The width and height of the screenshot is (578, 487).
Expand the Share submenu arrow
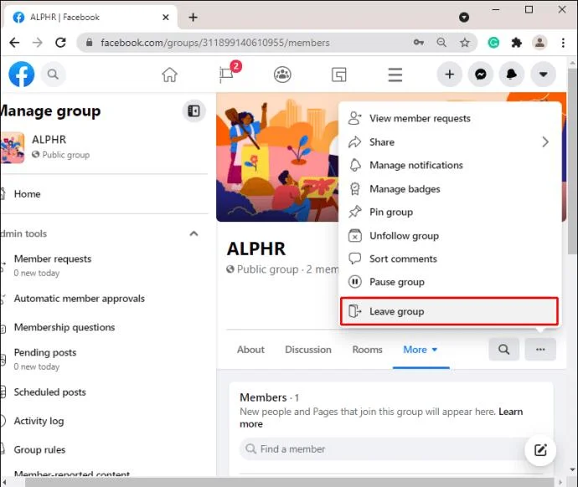(x=545, y=142)
